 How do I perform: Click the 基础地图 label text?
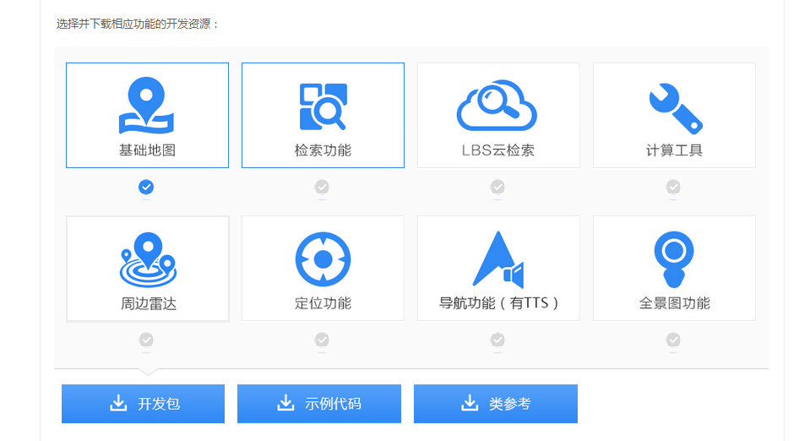tap(147, 150)
